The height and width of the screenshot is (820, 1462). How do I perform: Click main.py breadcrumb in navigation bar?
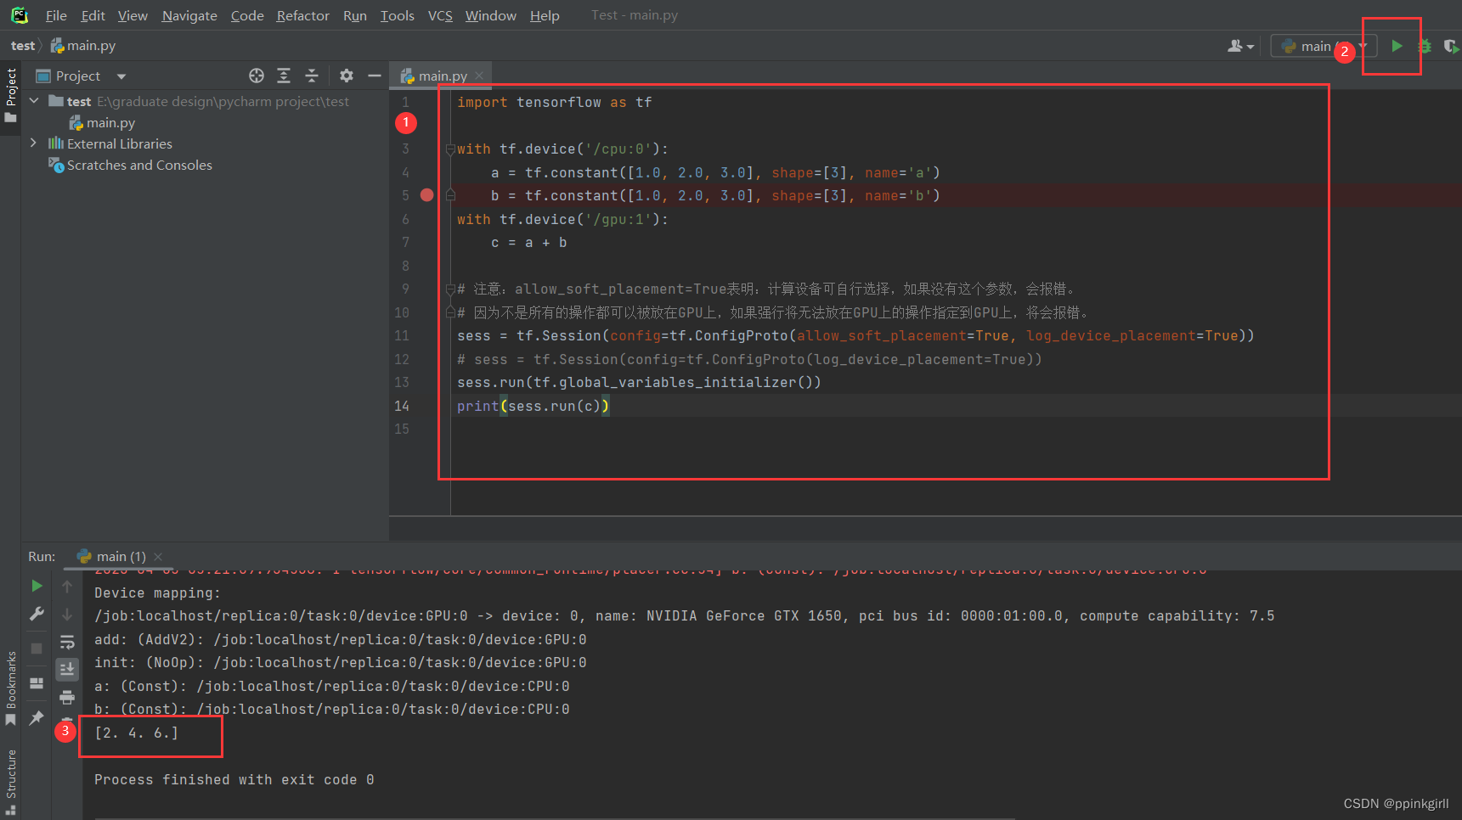click(83, 46)
